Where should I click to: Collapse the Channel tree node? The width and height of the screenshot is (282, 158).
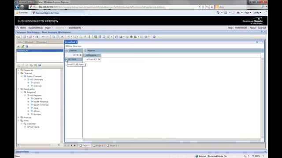click(x=19, y=73)
